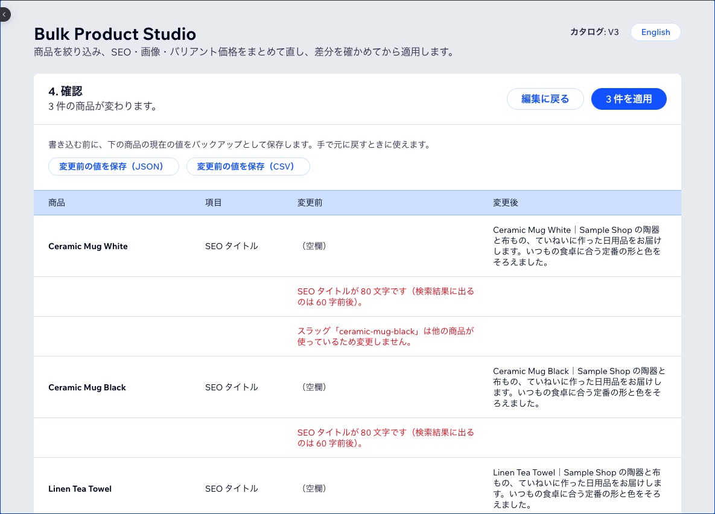Viewport: 715px width, 514px height.
Task: Click the Bulk Product Studio title
Action: [x=115, y=34]
